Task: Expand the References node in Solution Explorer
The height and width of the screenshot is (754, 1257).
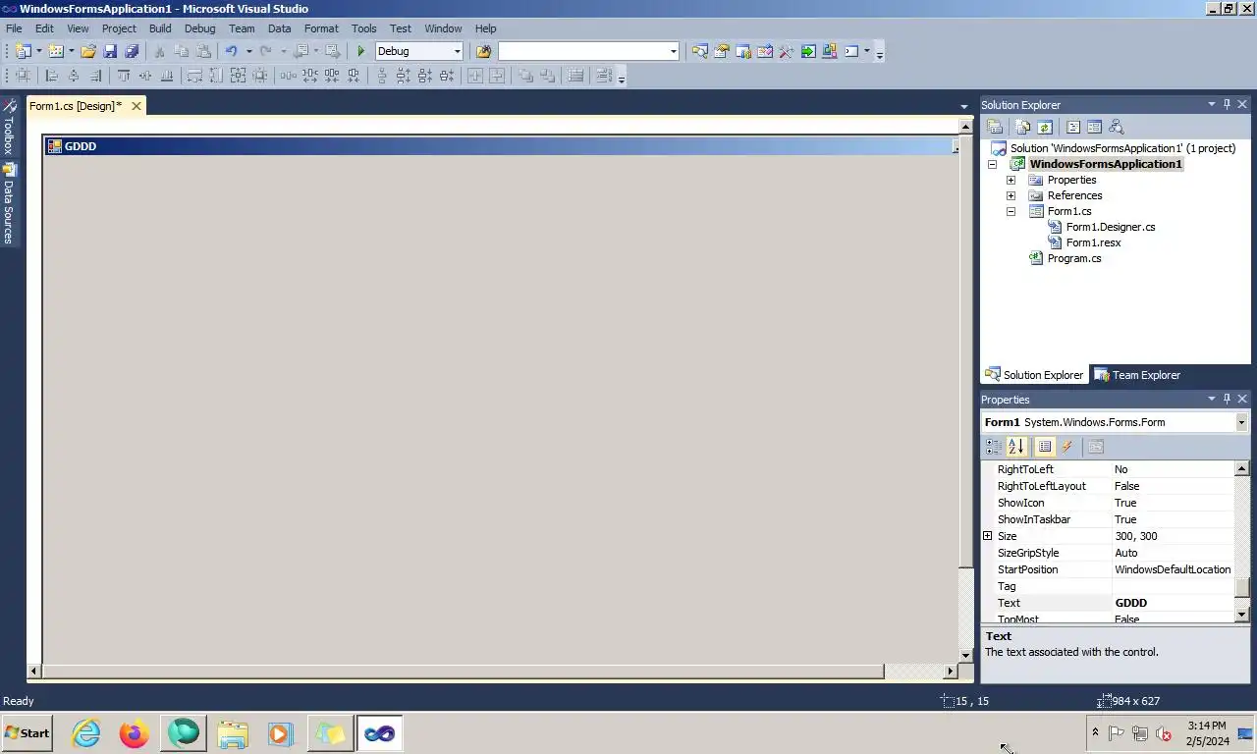Action: coord(1011,195)
